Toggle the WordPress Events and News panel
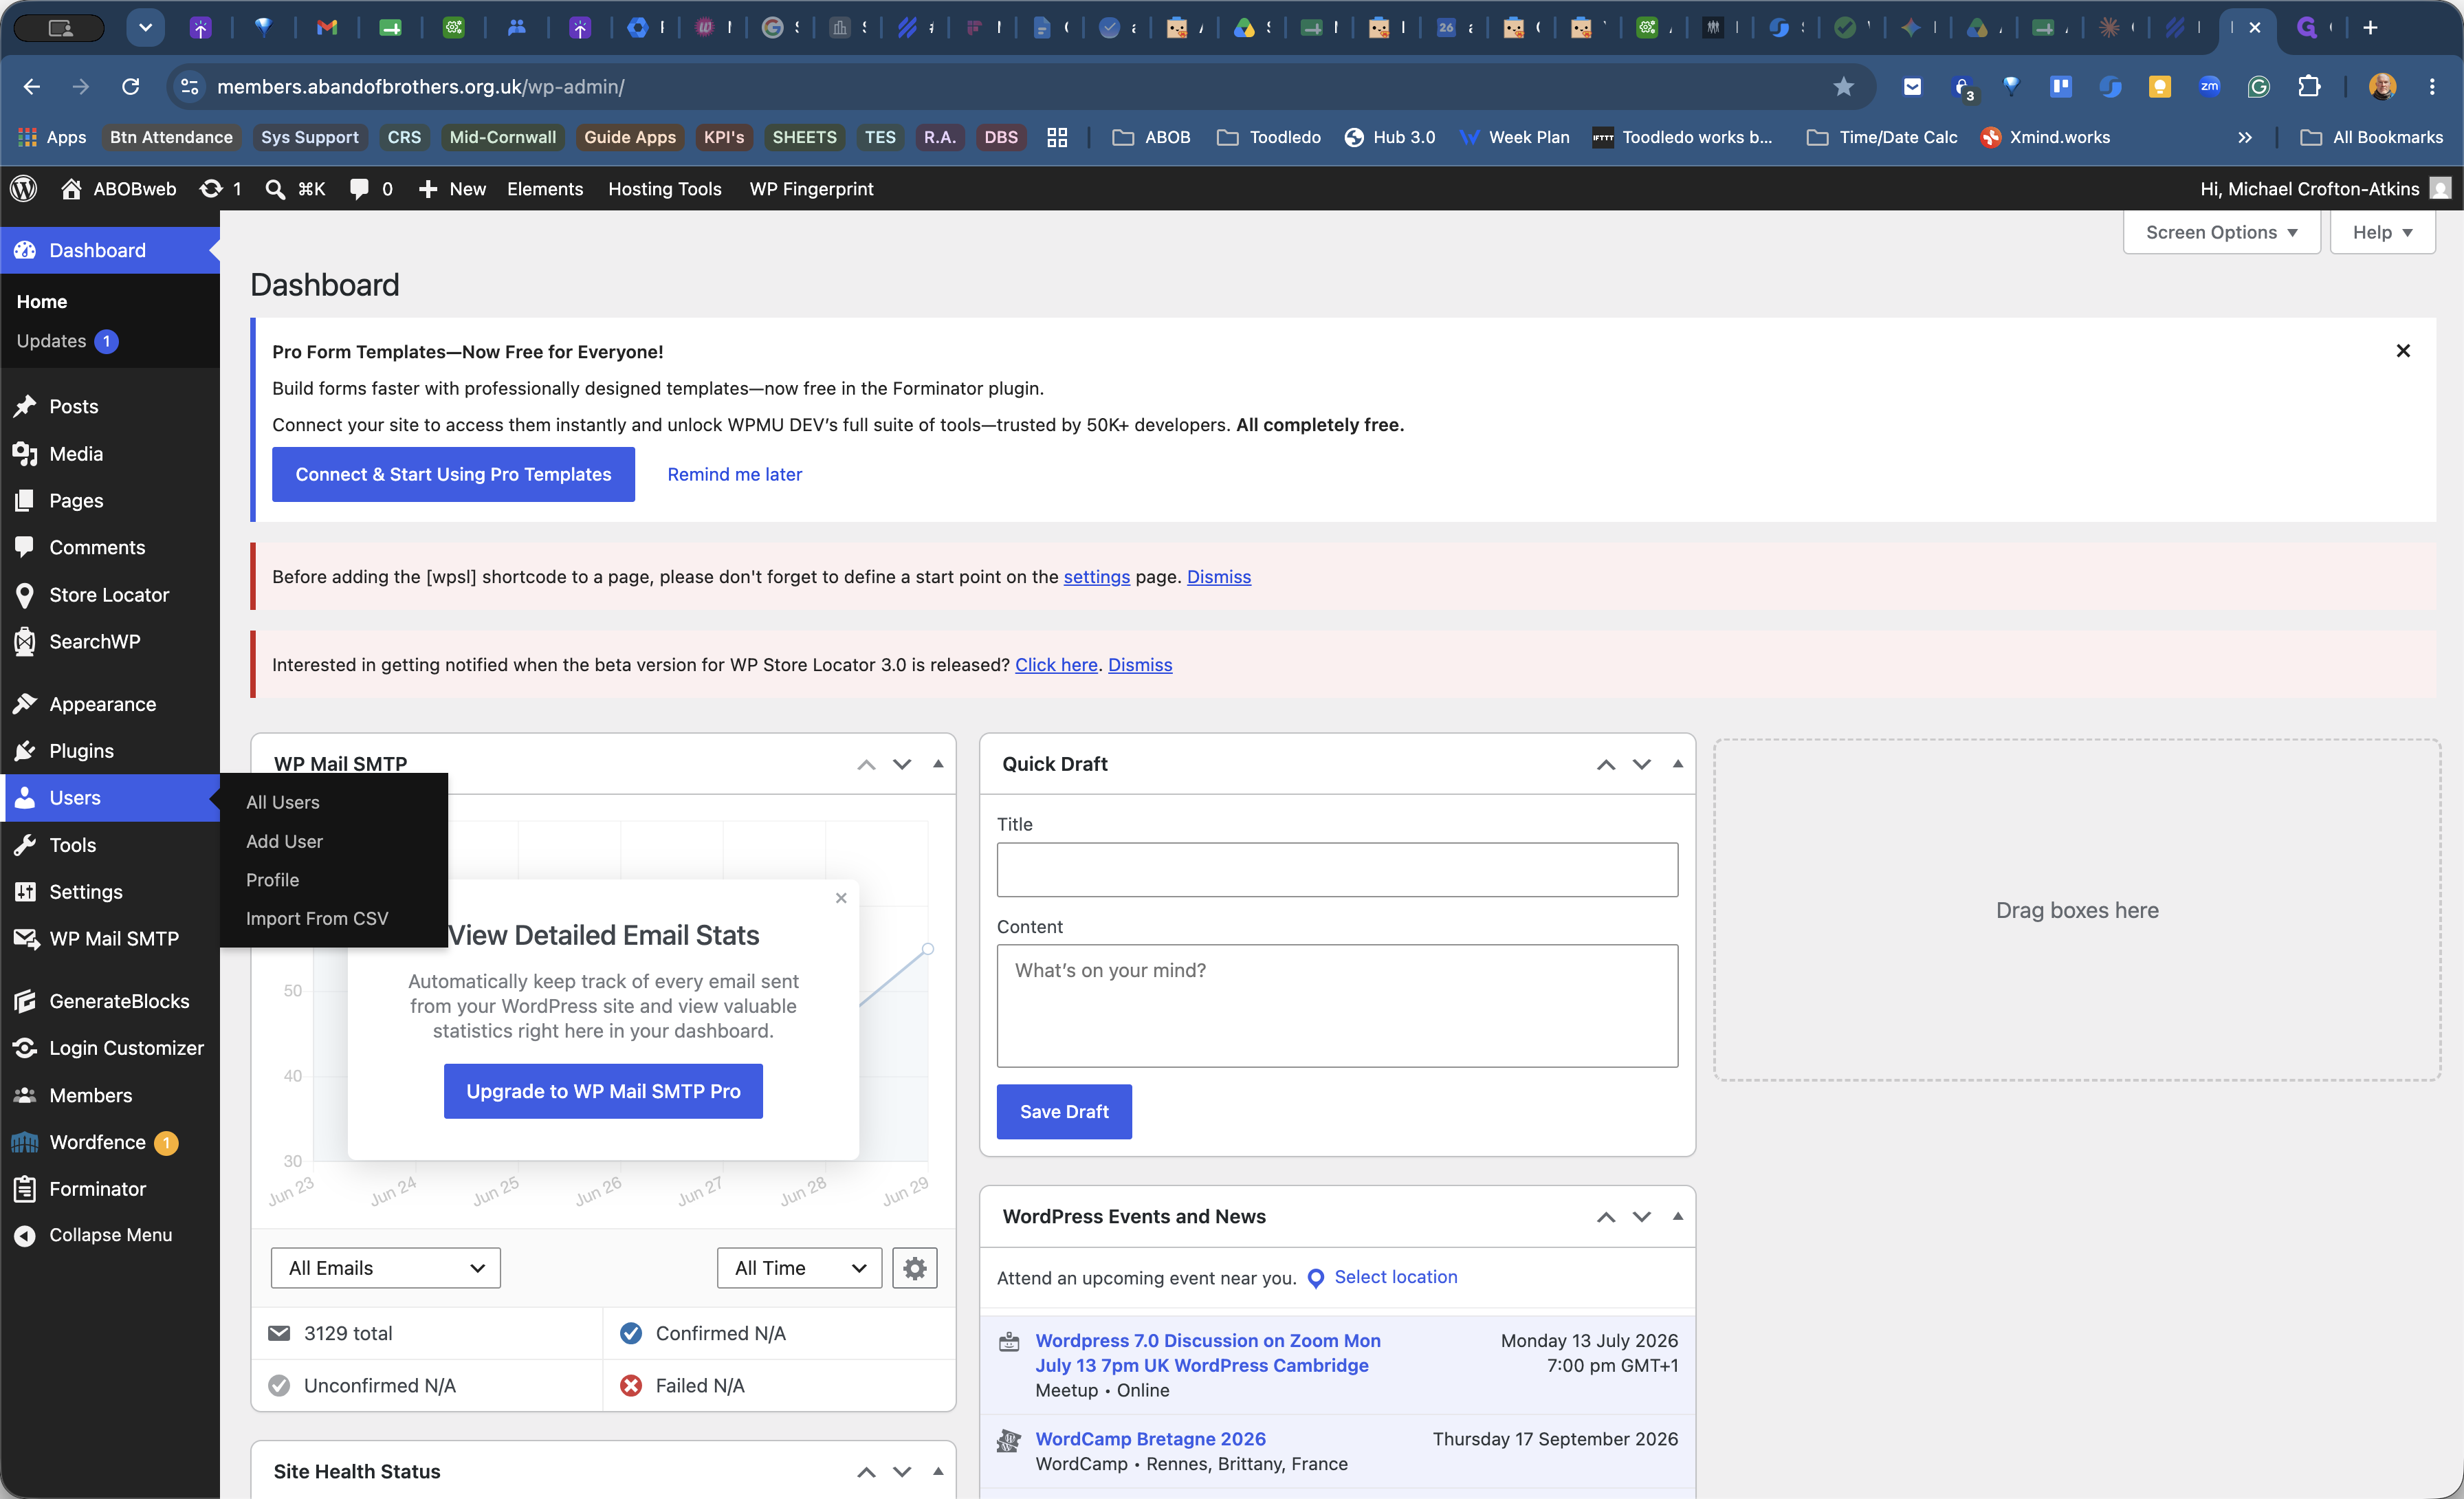2464x1499 pixels. tap(1678, 1217)
